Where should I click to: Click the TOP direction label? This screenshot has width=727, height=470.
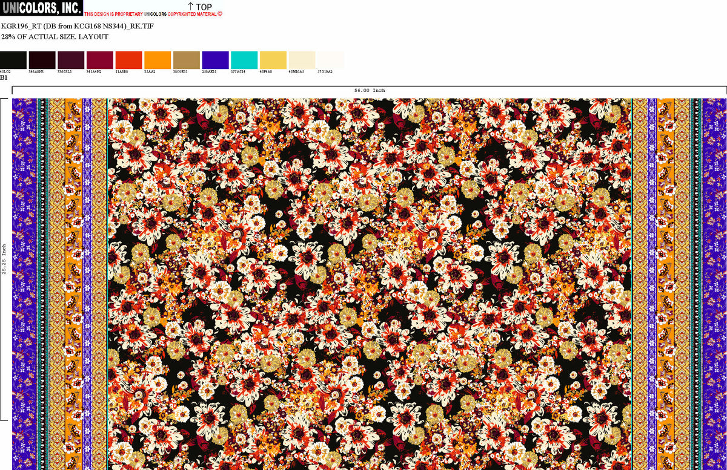[199, 7]
